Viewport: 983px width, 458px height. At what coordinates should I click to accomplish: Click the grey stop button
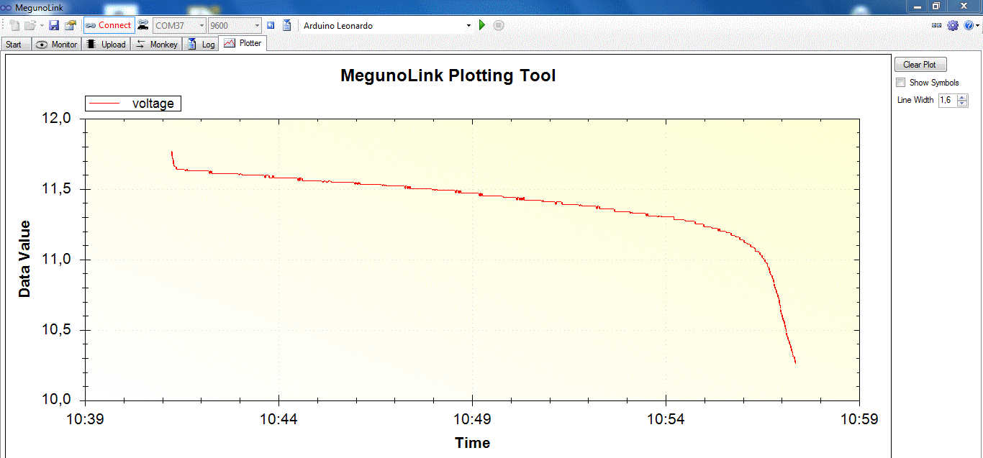(x=499, y=25)
